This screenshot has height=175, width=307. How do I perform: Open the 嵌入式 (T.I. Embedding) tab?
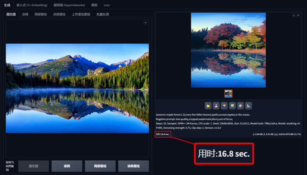click(x=32, y=5)
